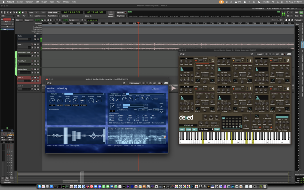This screenshot has width=304, height=190.
Task: Uncheck the sus4 chord pattern
Action: (x=110, y=115)
